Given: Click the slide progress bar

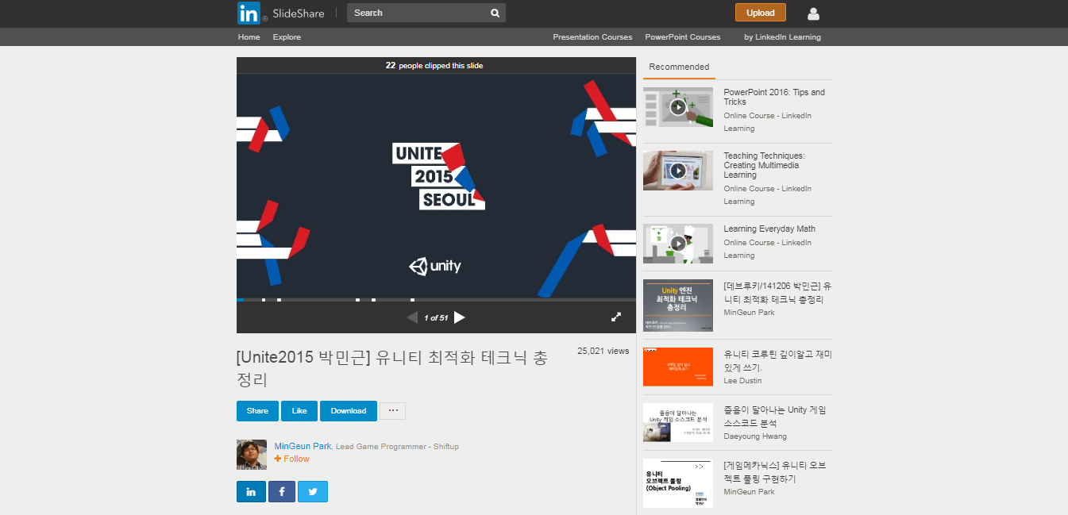Looking at the screenshot, I should [436, 300].
